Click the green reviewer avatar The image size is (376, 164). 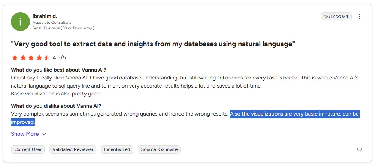20,22
